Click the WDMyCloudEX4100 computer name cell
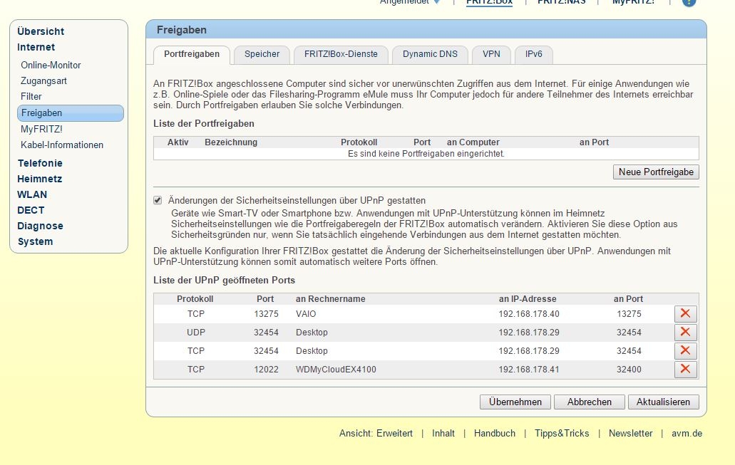The width and height of the screenshot is (735, 465). pyautogui.click(x=336, y=370)
